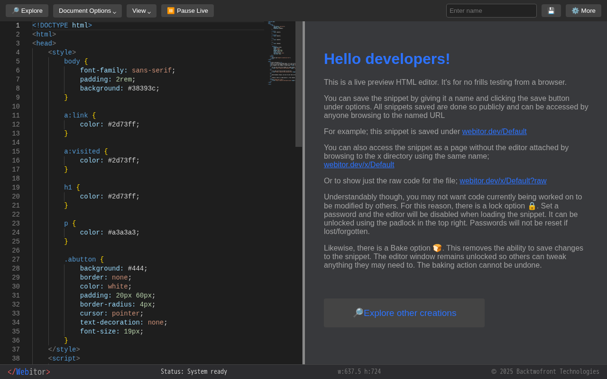Click the Enter name input field
This screenshot has height=379, width=607.
click(x=491, y=11)
